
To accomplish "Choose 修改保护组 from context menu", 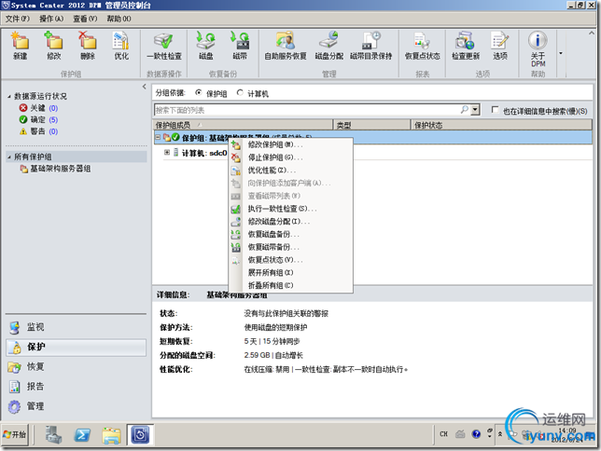I will coord(290,144).
